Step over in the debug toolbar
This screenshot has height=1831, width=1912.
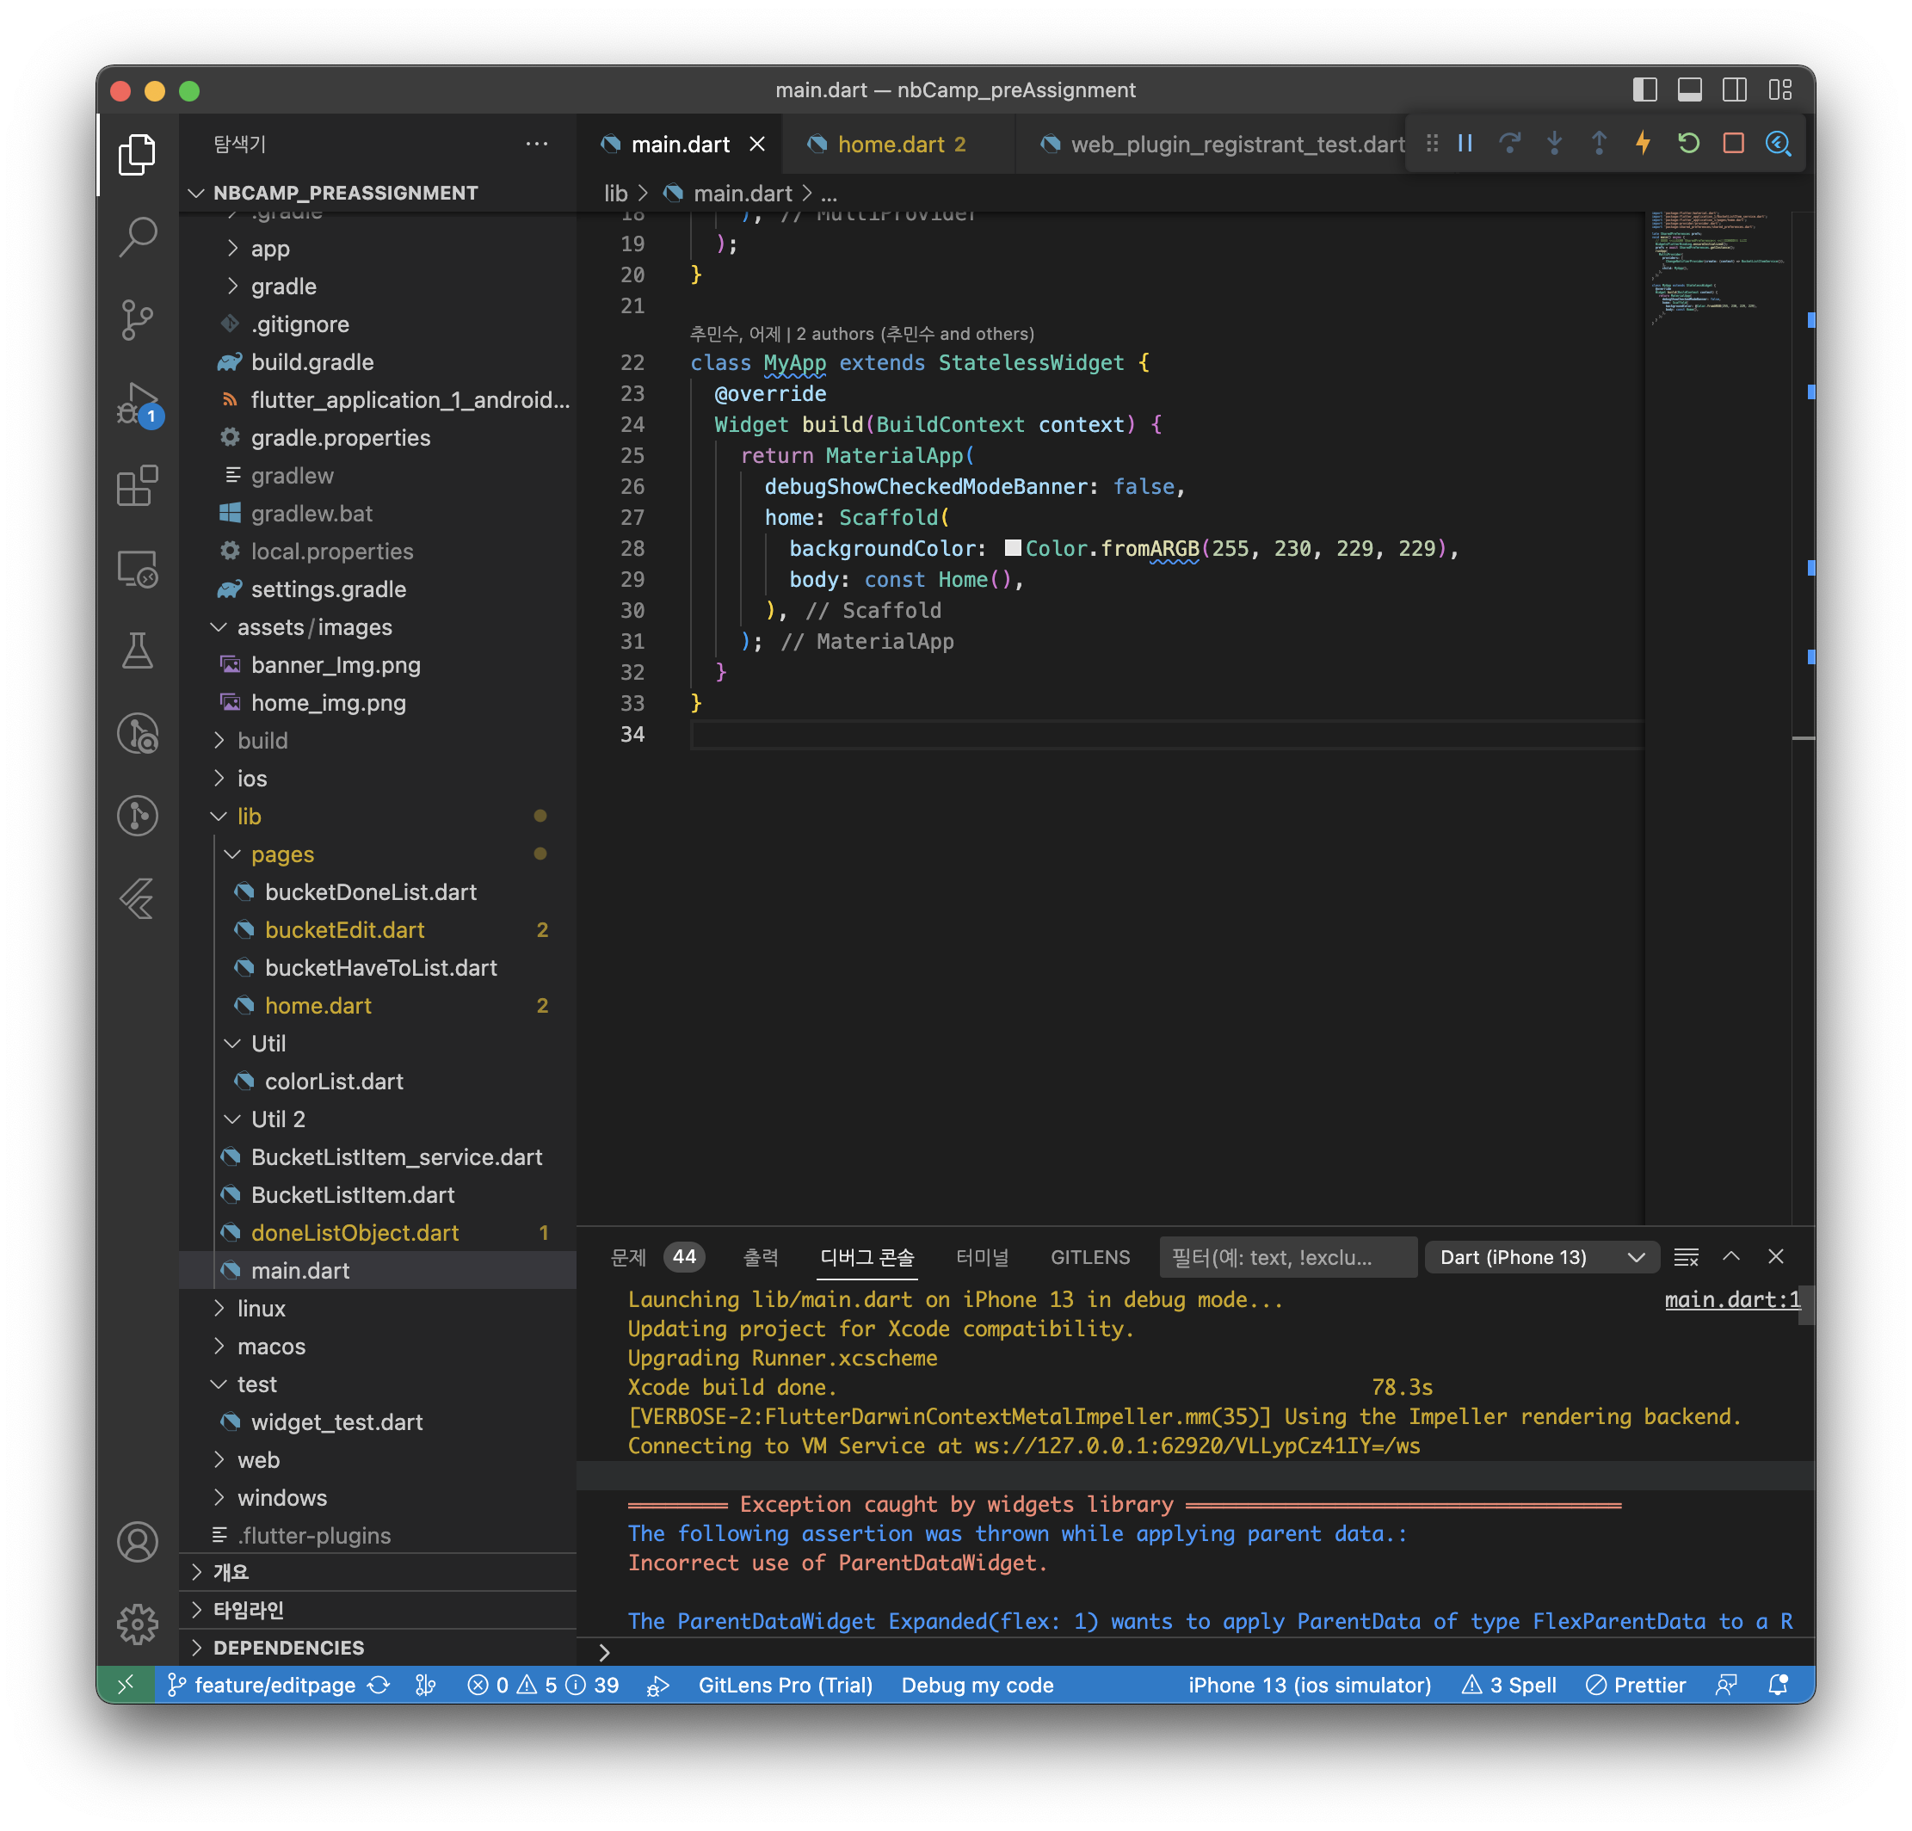pos(1510,144)
